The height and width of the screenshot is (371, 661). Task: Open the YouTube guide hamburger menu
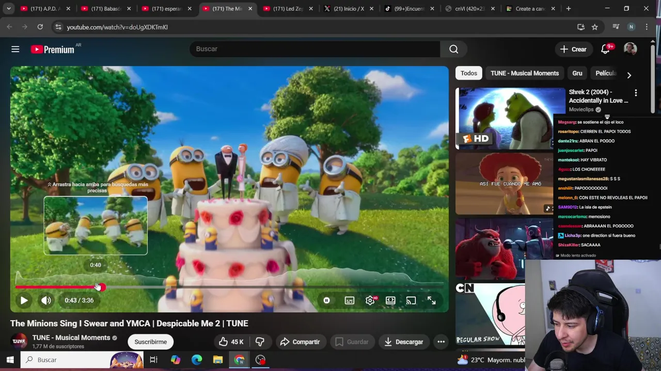[15, 49]
